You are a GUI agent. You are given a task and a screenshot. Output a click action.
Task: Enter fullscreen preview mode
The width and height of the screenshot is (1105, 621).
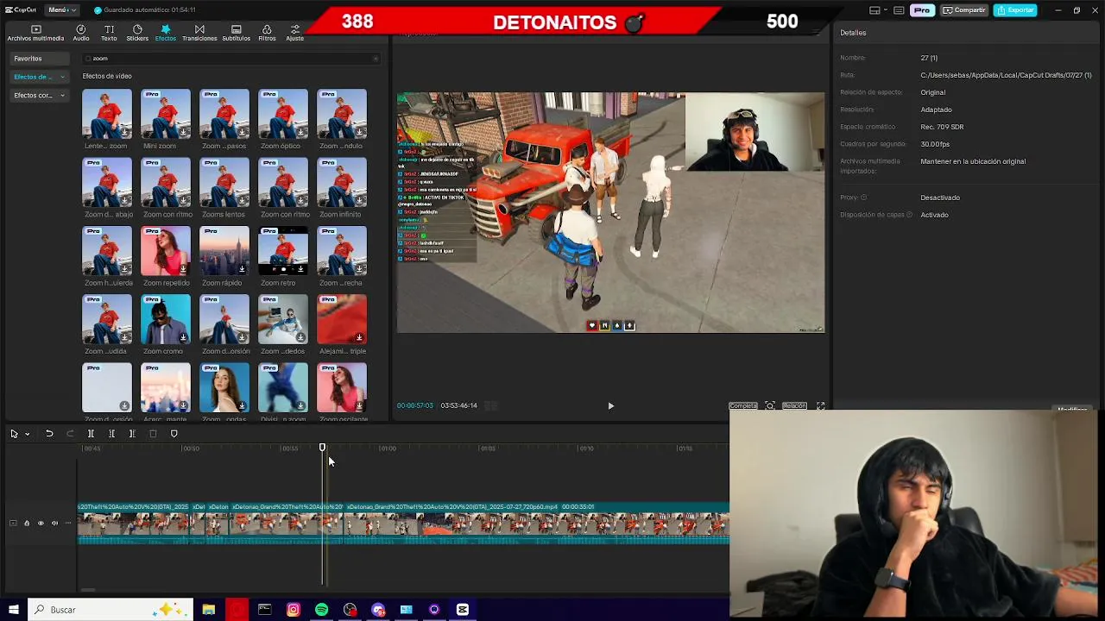(820, 405)
